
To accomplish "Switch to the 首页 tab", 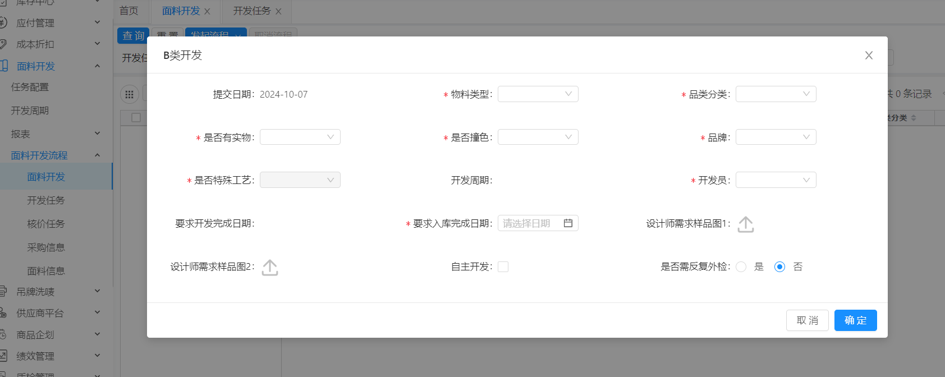I will (x=129, y=11).
